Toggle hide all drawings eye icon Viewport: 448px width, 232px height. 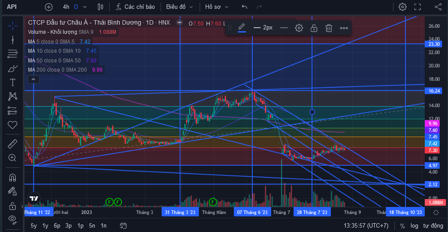[x=12, y=219]
